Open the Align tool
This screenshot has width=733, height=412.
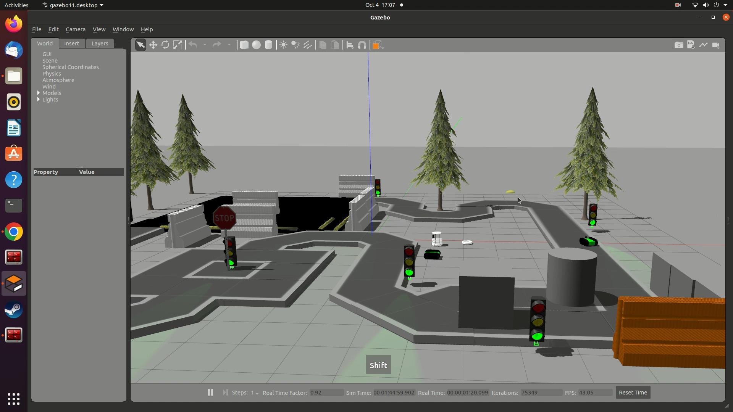tap(350, 45)
